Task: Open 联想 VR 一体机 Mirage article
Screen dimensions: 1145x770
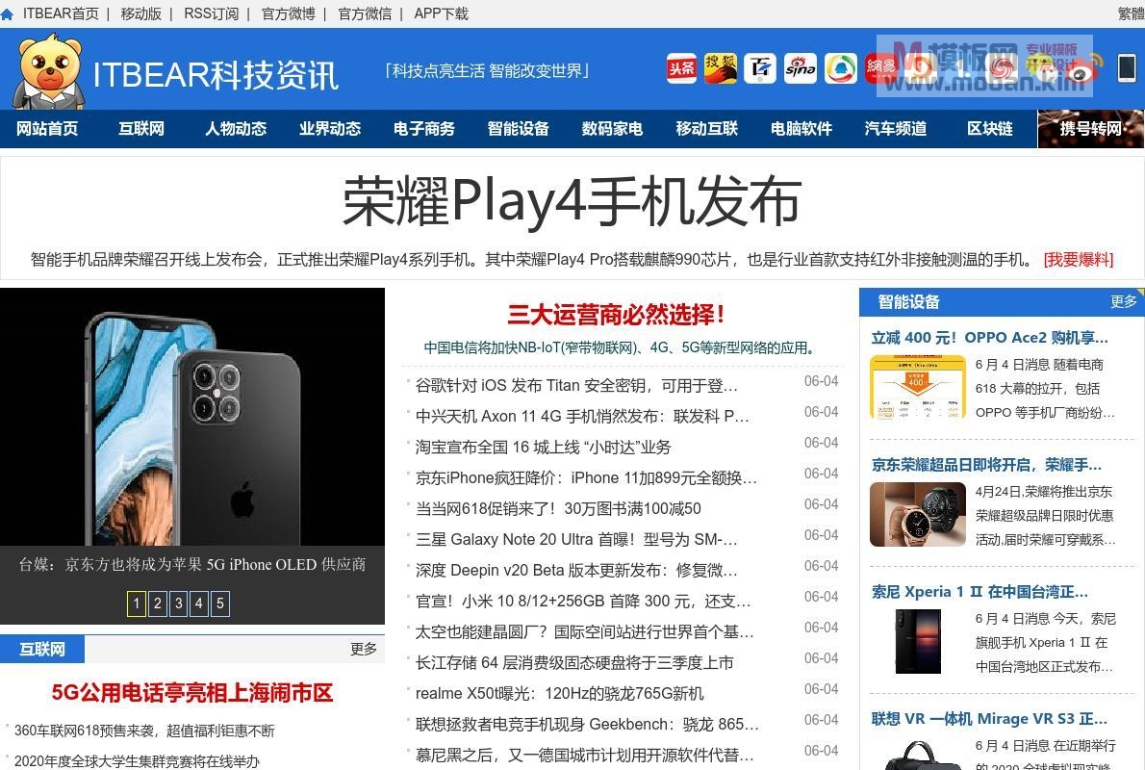Action: (989, 719)
